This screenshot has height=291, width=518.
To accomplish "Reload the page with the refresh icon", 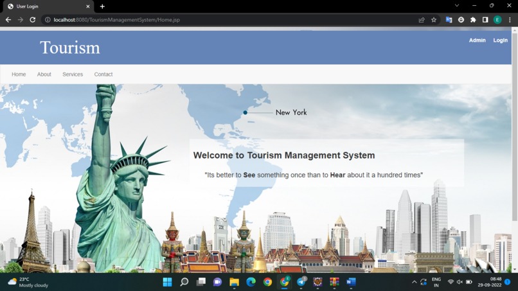I will [32, 20].
